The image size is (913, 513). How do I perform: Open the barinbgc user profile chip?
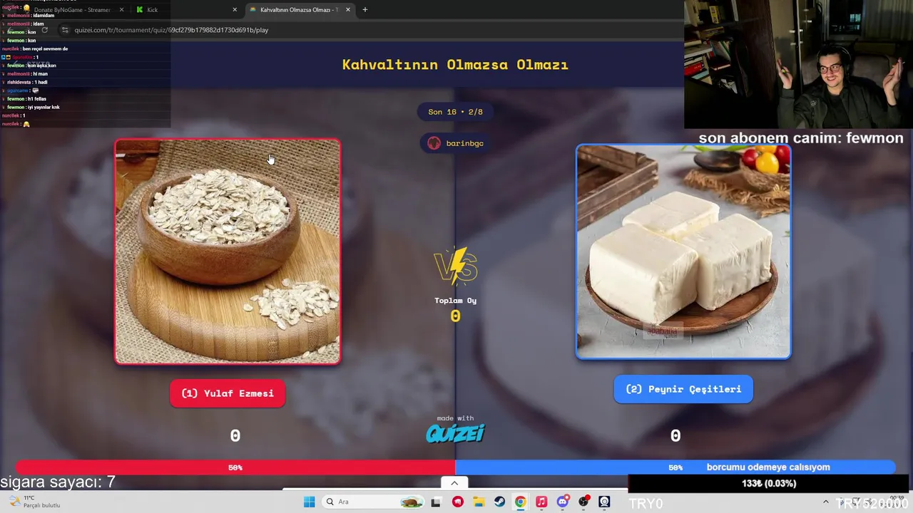click(x=456, y=143)
